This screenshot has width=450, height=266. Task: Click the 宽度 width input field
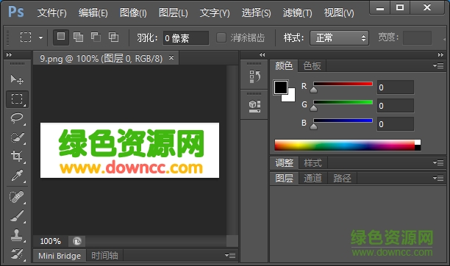point(417,38)
